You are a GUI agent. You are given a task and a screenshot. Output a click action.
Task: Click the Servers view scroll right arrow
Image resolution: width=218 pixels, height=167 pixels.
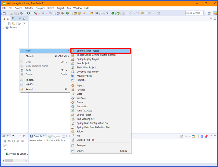pyautogui.click(x=26, y=161)
